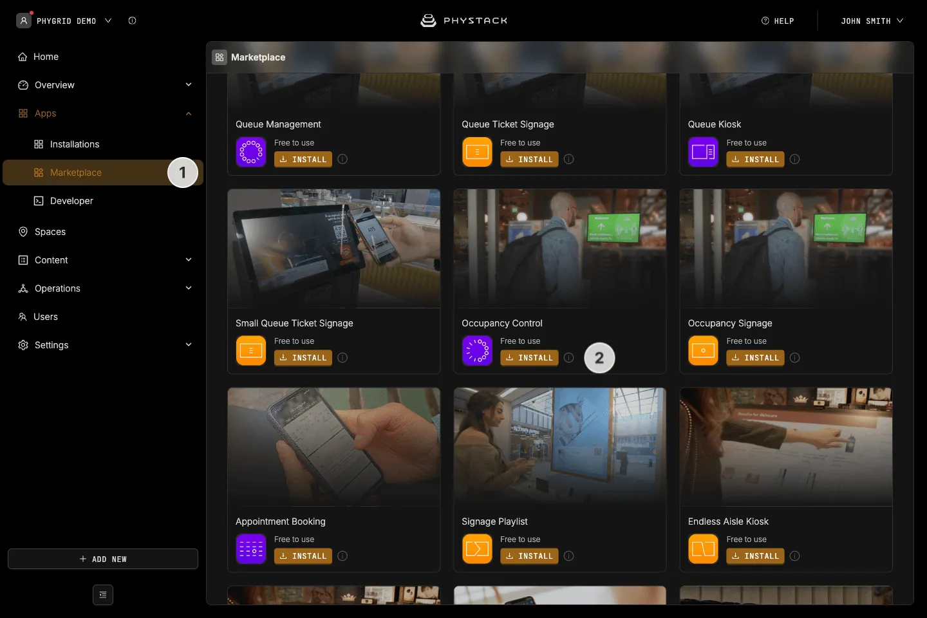Viewport: 927px width, 618px height.
Task: Open the Phygrid Demo tenant dropdown
Action: point(64,21)
